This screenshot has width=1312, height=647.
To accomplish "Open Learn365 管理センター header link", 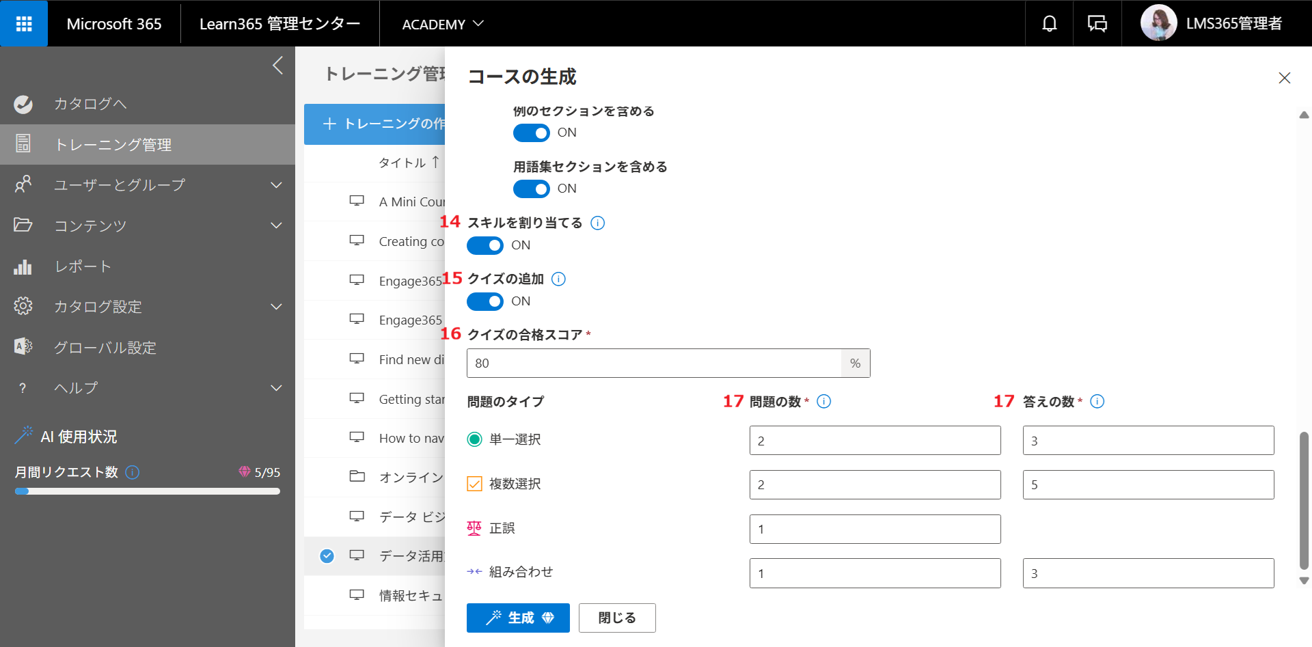I will click(x=279, y=24).
